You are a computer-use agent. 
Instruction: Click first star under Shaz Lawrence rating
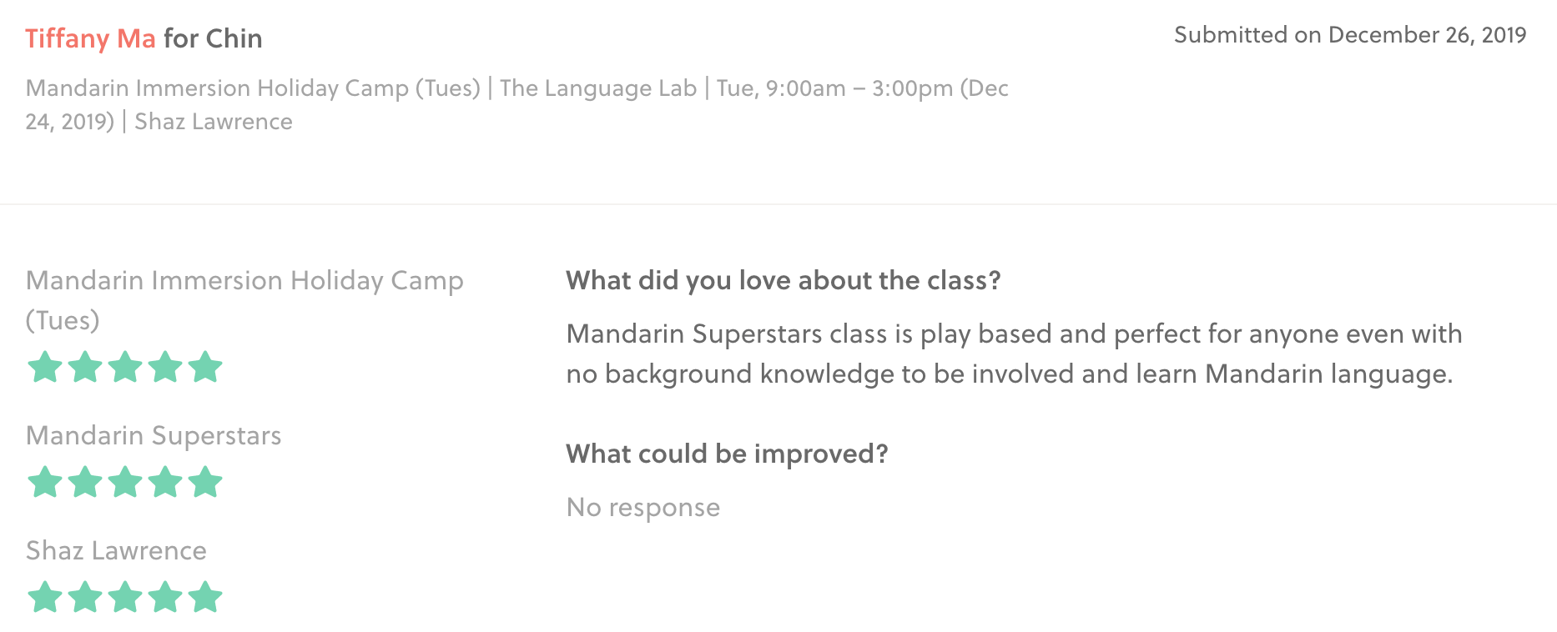(x=45, y=597)
